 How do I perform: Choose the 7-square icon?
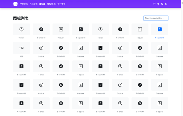(x=160, y=85)
